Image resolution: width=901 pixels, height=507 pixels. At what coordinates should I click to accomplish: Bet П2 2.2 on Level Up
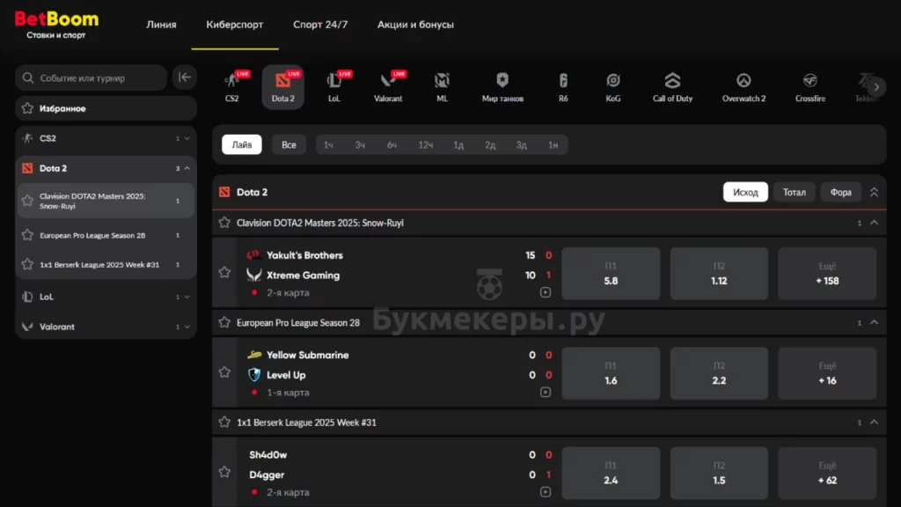[719, 373]
